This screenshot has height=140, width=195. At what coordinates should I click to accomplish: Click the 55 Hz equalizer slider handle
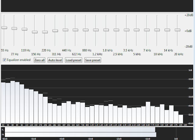click(4, 28)
